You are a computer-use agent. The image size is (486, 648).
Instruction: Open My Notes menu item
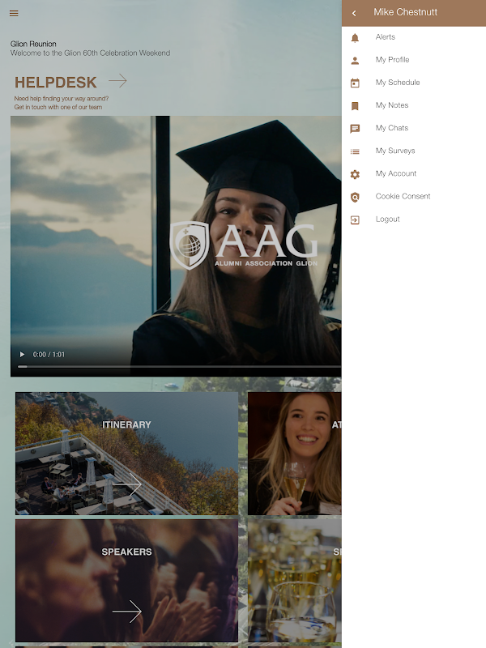tap(414, 105)
